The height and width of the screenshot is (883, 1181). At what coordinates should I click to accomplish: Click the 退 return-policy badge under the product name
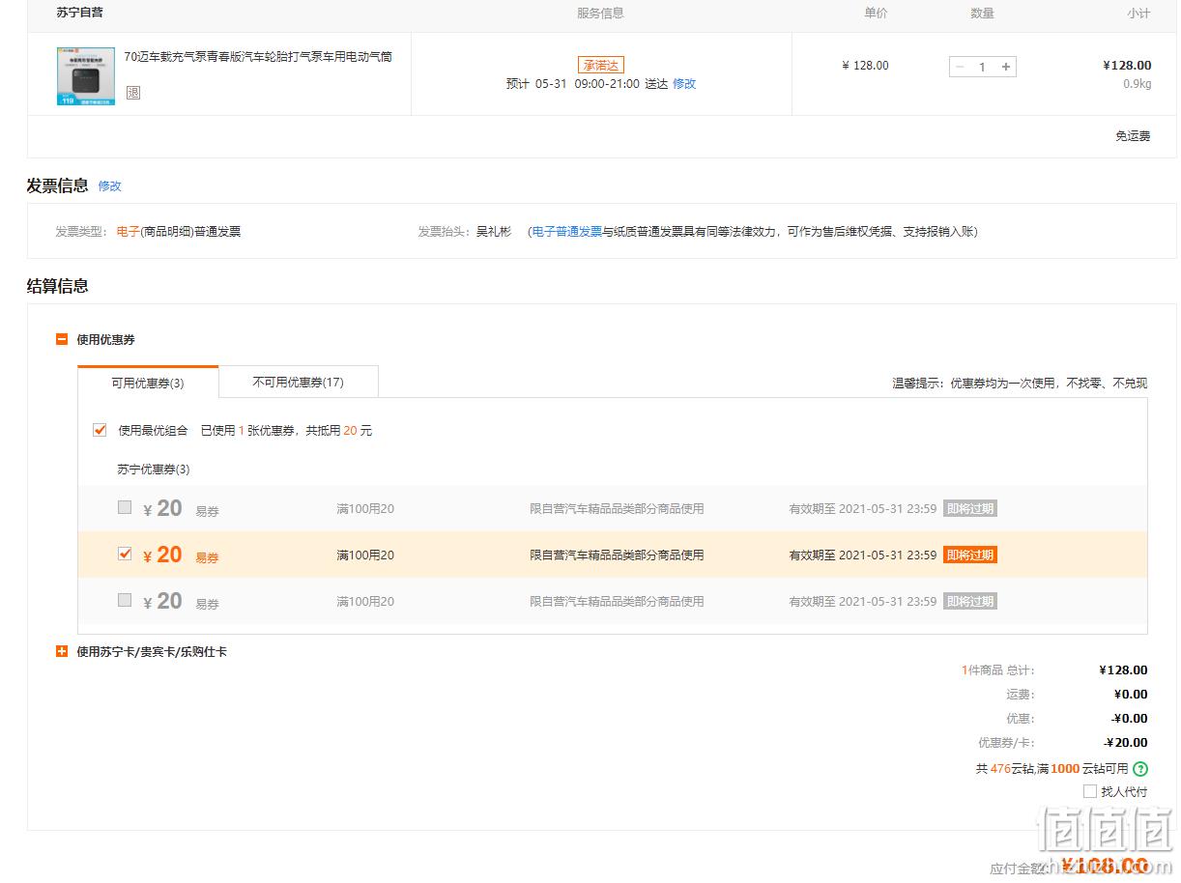click(133, 93)
